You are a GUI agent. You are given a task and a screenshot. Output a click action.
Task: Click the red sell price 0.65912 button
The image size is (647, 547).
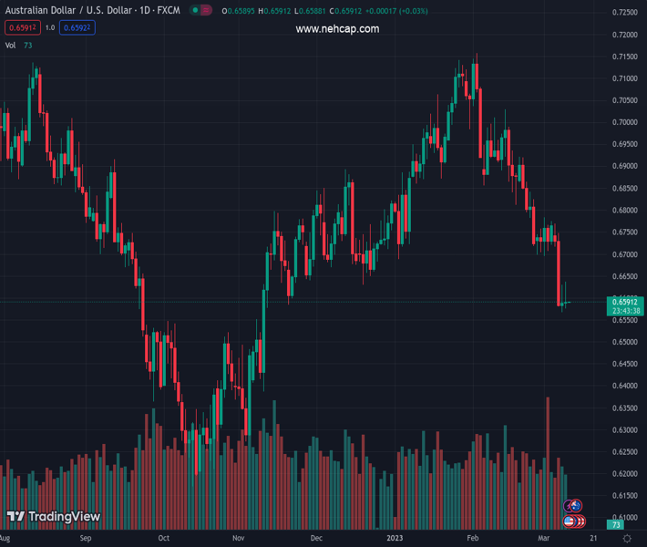coord(23,27)
